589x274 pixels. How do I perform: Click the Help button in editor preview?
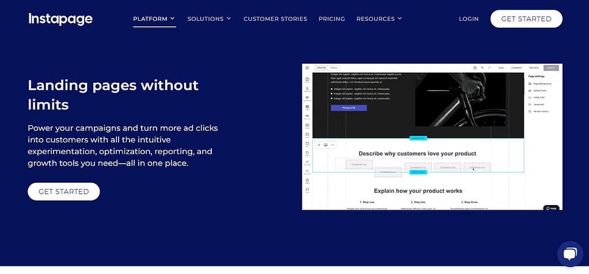point(551,208)
